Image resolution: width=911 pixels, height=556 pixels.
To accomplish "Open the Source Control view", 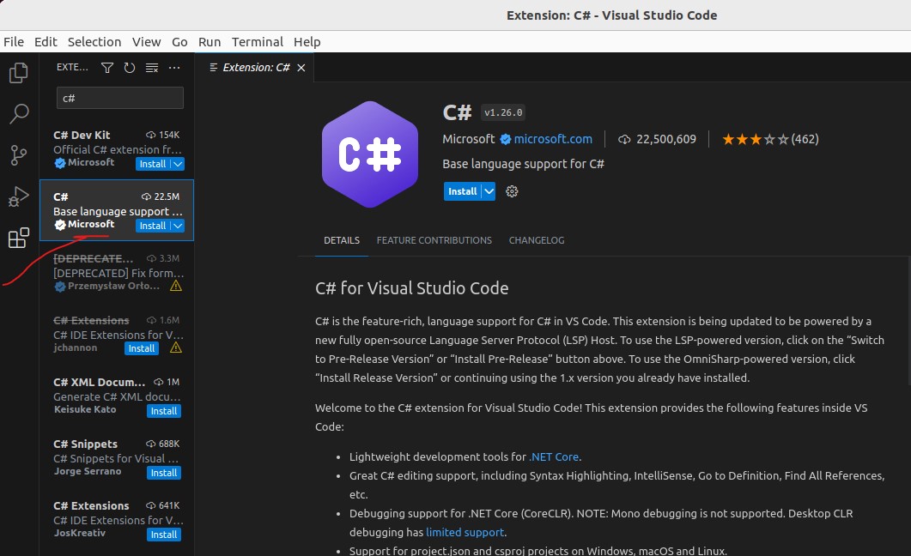I will (19, 155).
